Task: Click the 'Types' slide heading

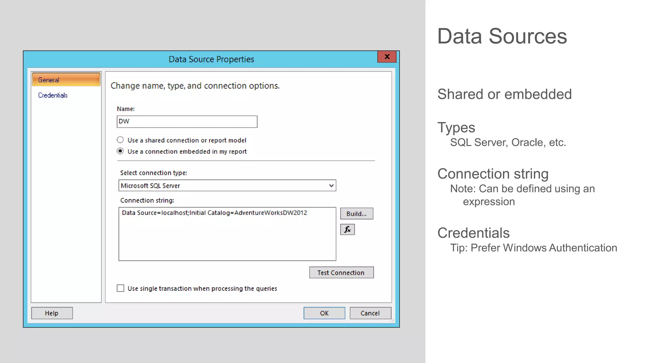Action: coord(456,128)
